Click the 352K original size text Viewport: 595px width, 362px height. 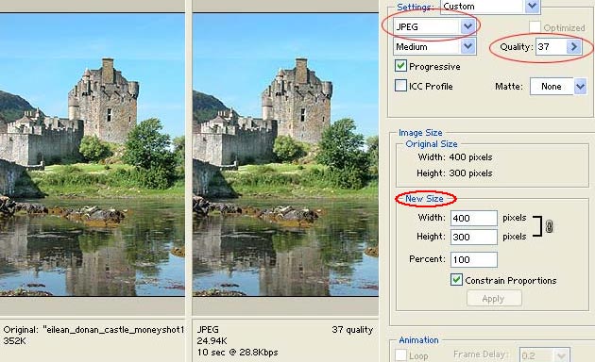click(x=14, y=341)
